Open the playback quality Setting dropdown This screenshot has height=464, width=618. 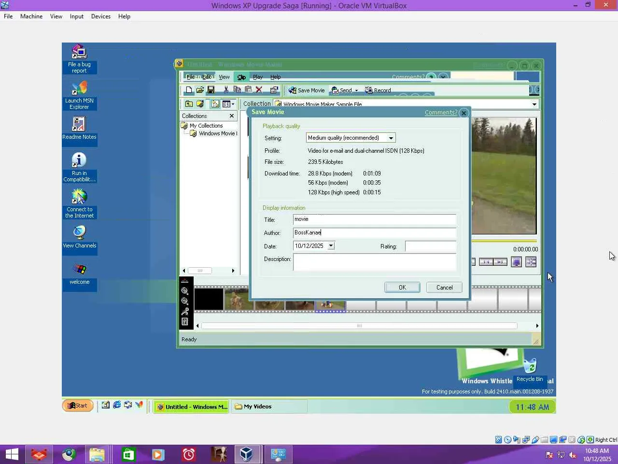391,138
